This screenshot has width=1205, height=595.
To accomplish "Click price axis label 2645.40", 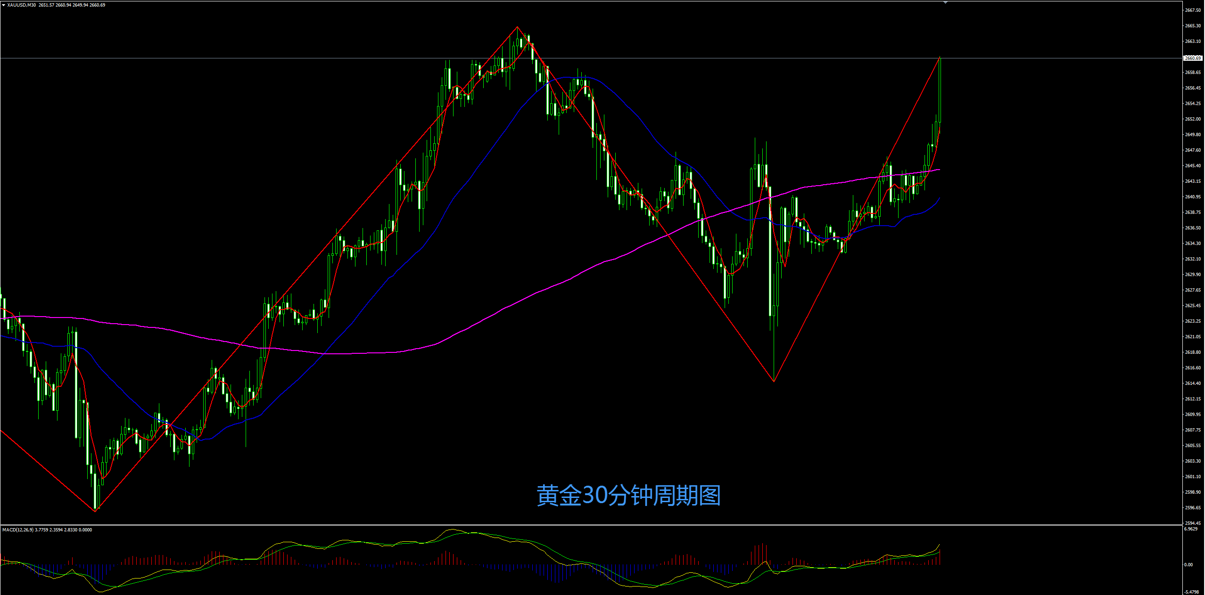I will point(1193,166).
